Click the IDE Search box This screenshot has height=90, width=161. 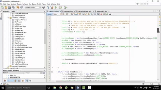point(148,4)
